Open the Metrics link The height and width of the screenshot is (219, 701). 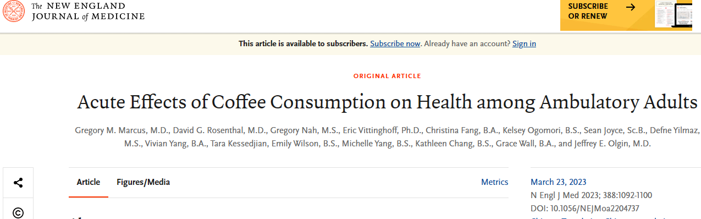click(x=495, y=182)
